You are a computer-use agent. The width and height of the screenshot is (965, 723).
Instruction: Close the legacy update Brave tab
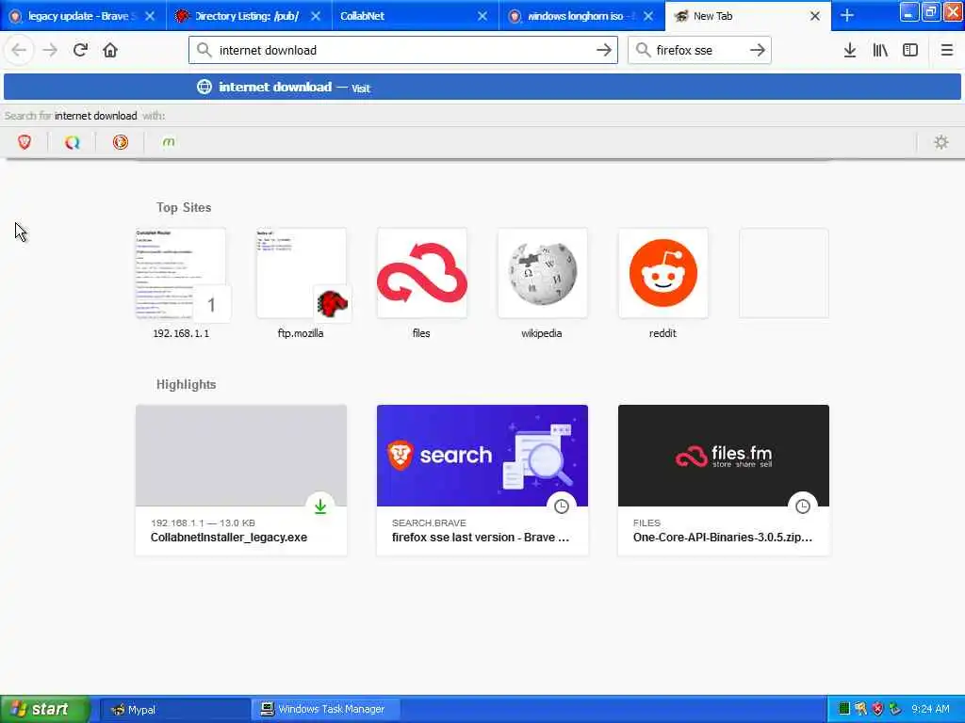tap(150, 16)
